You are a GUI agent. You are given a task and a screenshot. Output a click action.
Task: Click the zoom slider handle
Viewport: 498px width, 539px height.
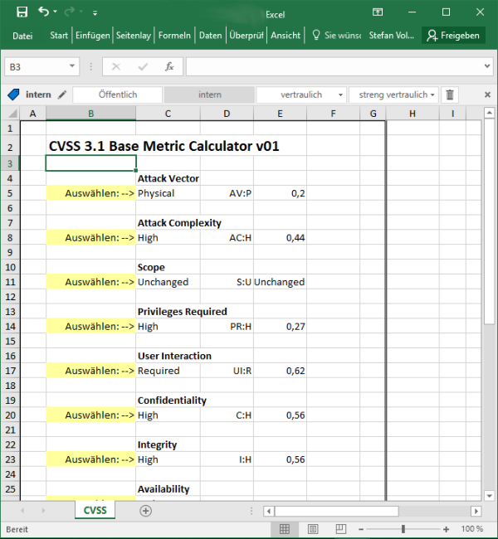(403, 529)
